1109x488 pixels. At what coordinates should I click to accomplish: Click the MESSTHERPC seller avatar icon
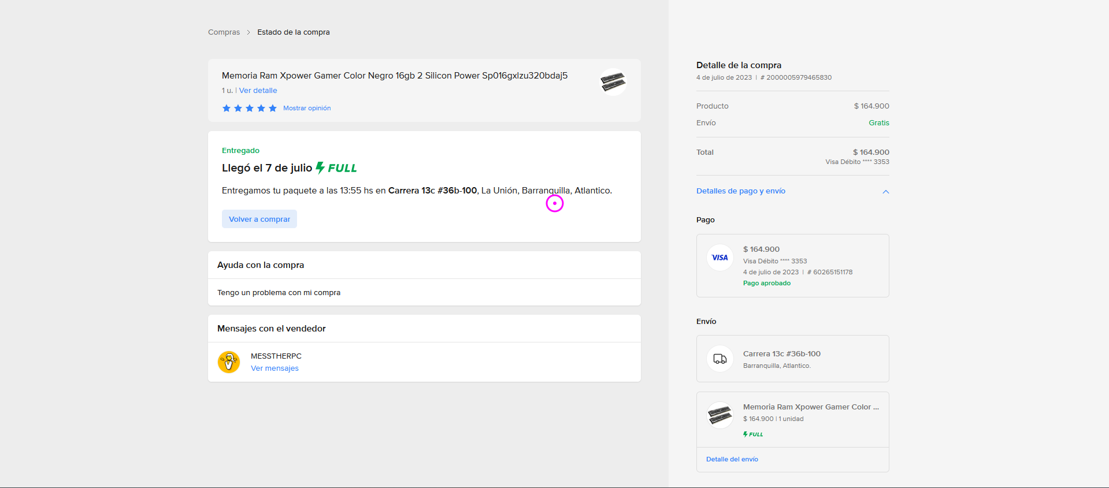coord(229,362)
